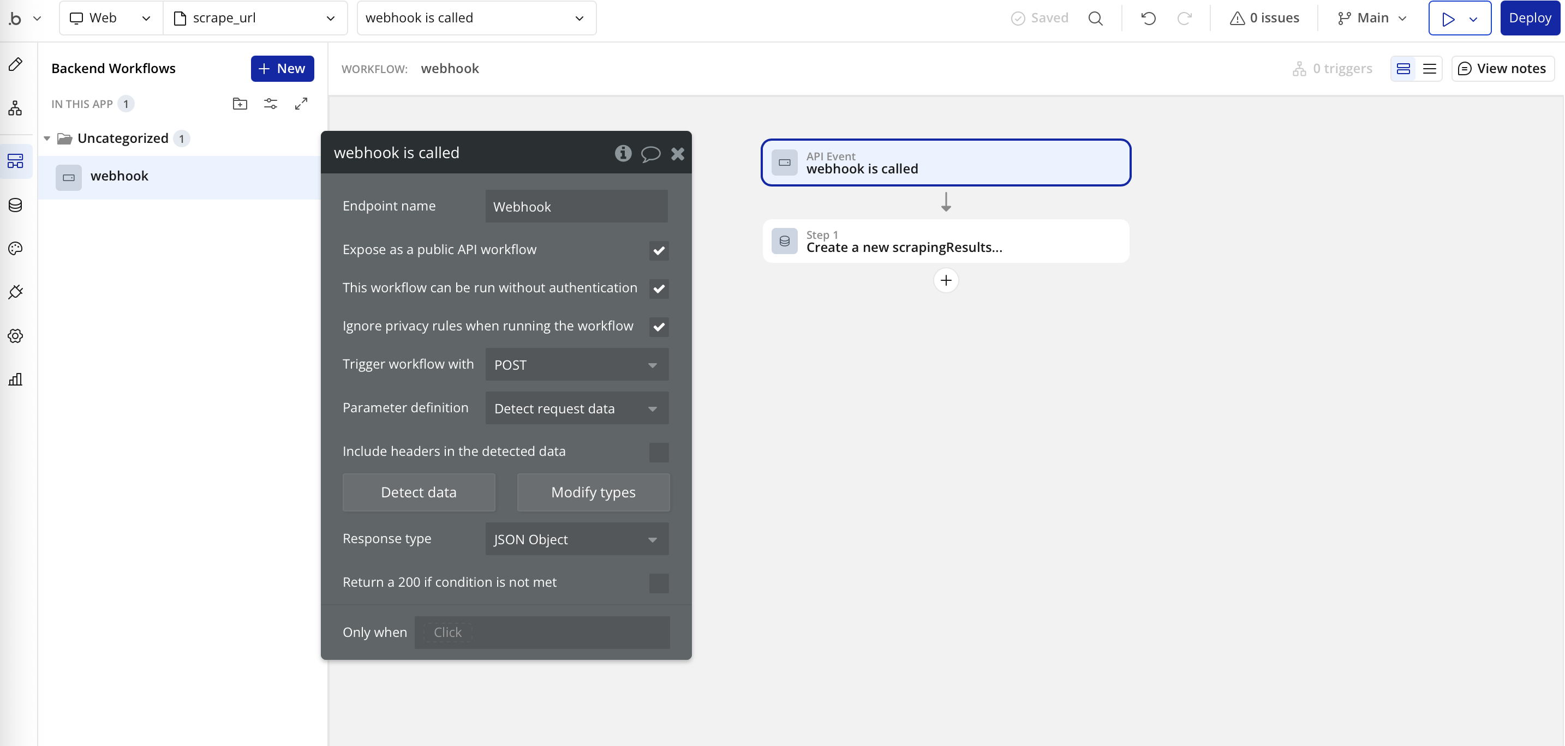Check Return a 200 if condition is not met
Viewport: 1565px width, 746px height.
659,583
